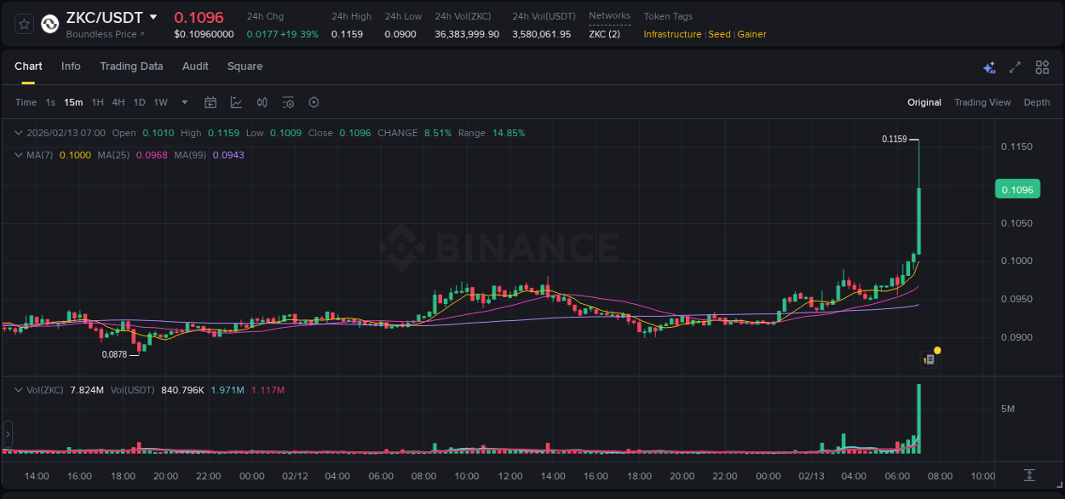Click the date range calendar icon
Viewport: 1065px width, 499px height.
(210, 102)
